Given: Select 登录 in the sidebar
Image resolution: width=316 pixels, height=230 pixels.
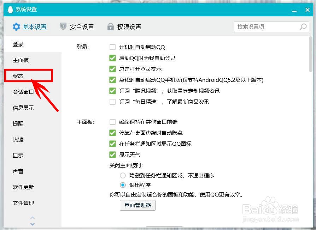Looking at the screenshot, I should click(x=33, y=44).
